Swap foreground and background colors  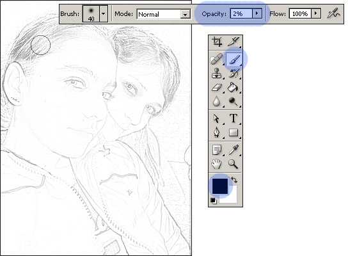point(234,180)
